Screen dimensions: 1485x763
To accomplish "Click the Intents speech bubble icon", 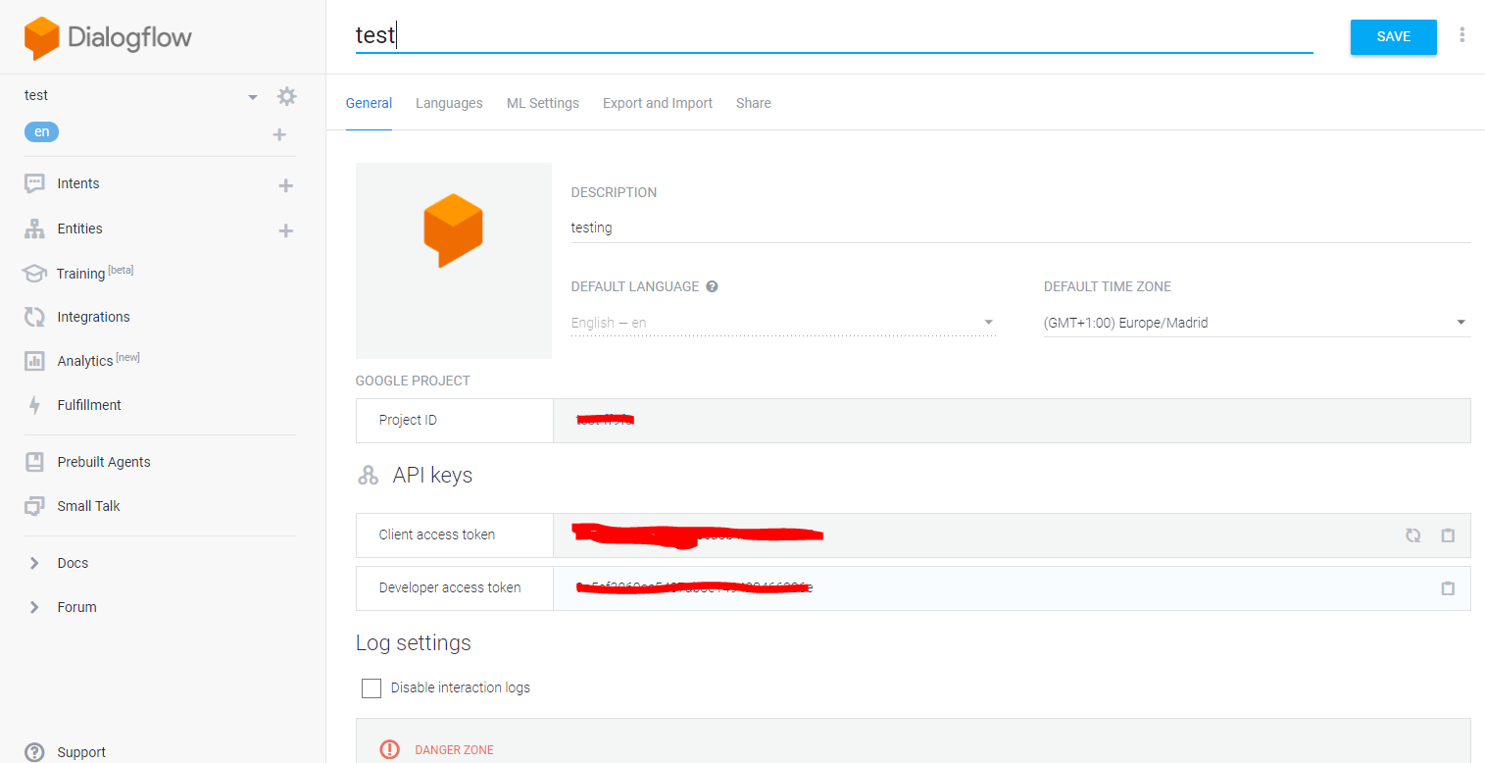I will coord(34,183).
